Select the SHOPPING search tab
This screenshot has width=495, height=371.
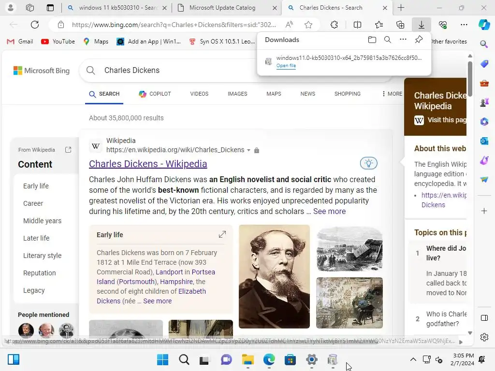[x=347, y=94]
